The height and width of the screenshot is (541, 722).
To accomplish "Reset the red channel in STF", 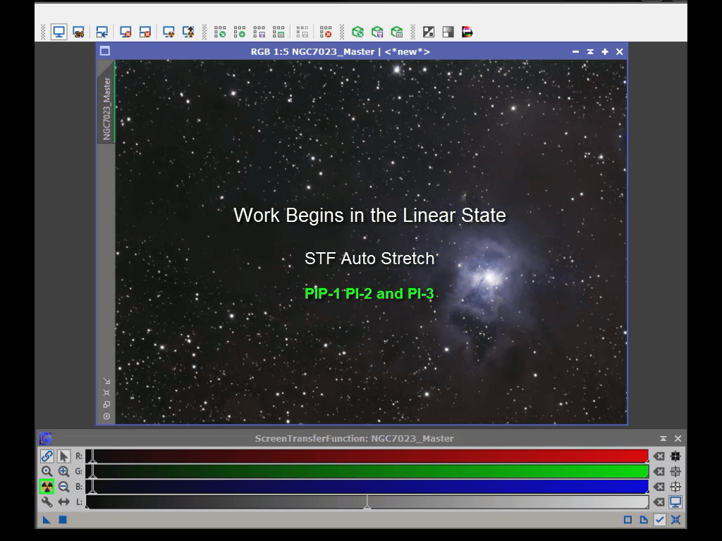I will point(659,456).
